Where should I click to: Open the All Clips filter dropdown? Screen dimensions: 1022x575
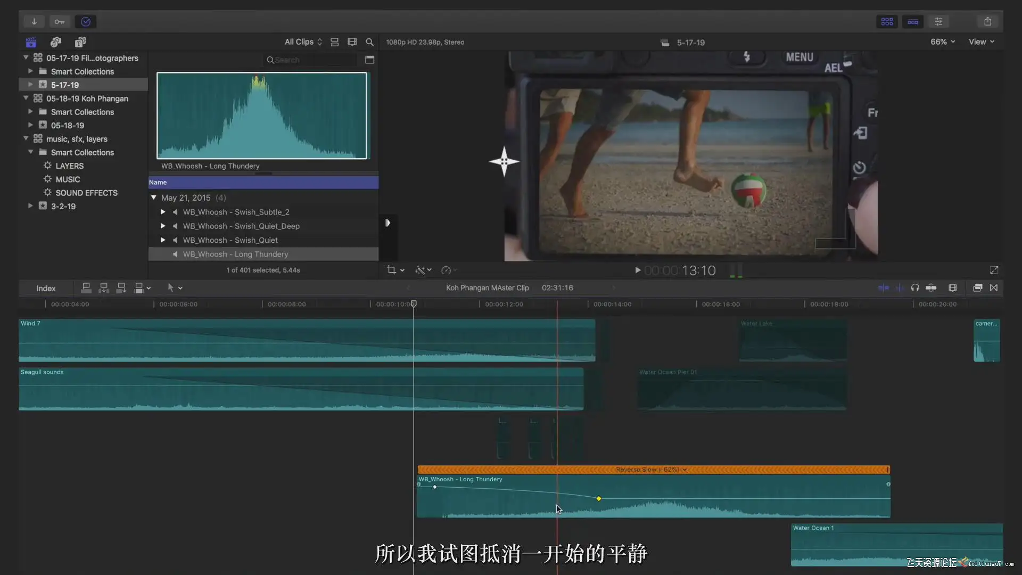303,42
